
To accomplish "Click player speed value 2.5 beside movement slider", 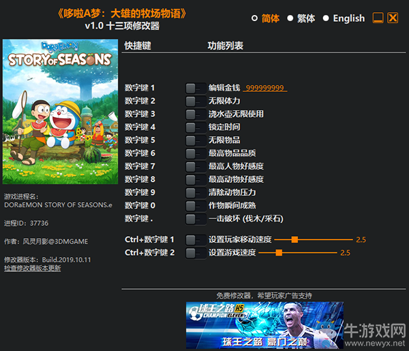I will tap(361, 239).
